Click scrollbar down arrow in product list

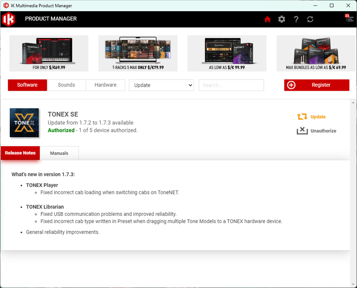[x=353, y=284]
